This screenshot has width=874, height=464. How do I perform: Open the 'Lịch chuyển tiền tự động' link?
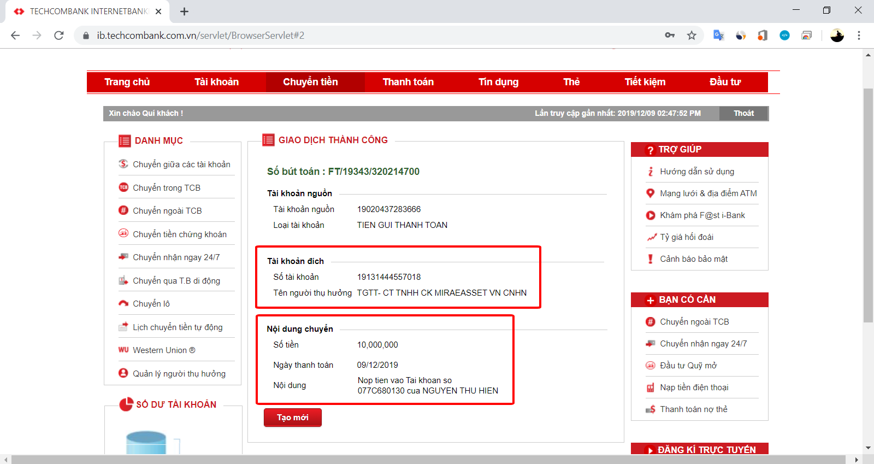178,327
